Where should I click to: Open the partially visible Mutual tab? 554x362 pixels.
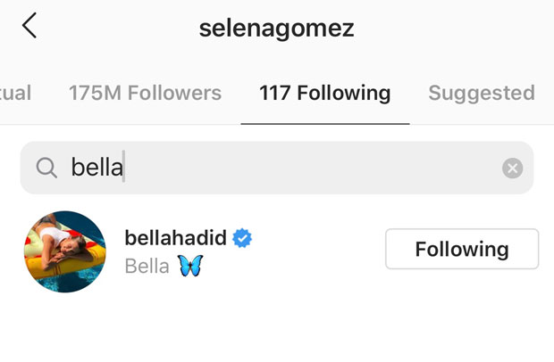pyautogui.click(x=15, y=93)
